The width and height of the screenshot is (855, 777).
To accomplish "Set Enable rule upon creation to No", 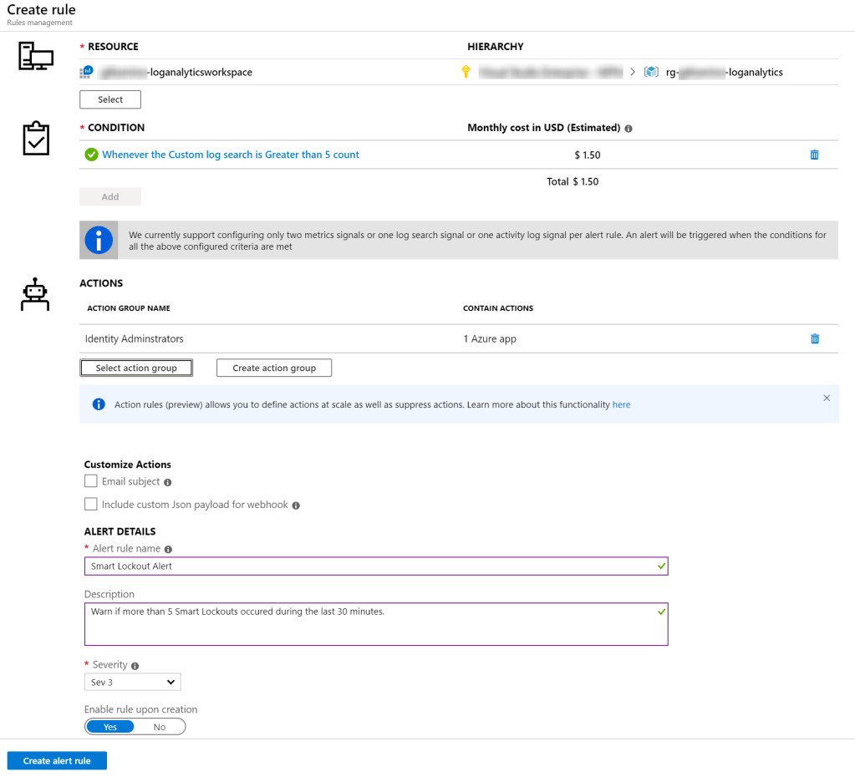I will click(160, 726).
